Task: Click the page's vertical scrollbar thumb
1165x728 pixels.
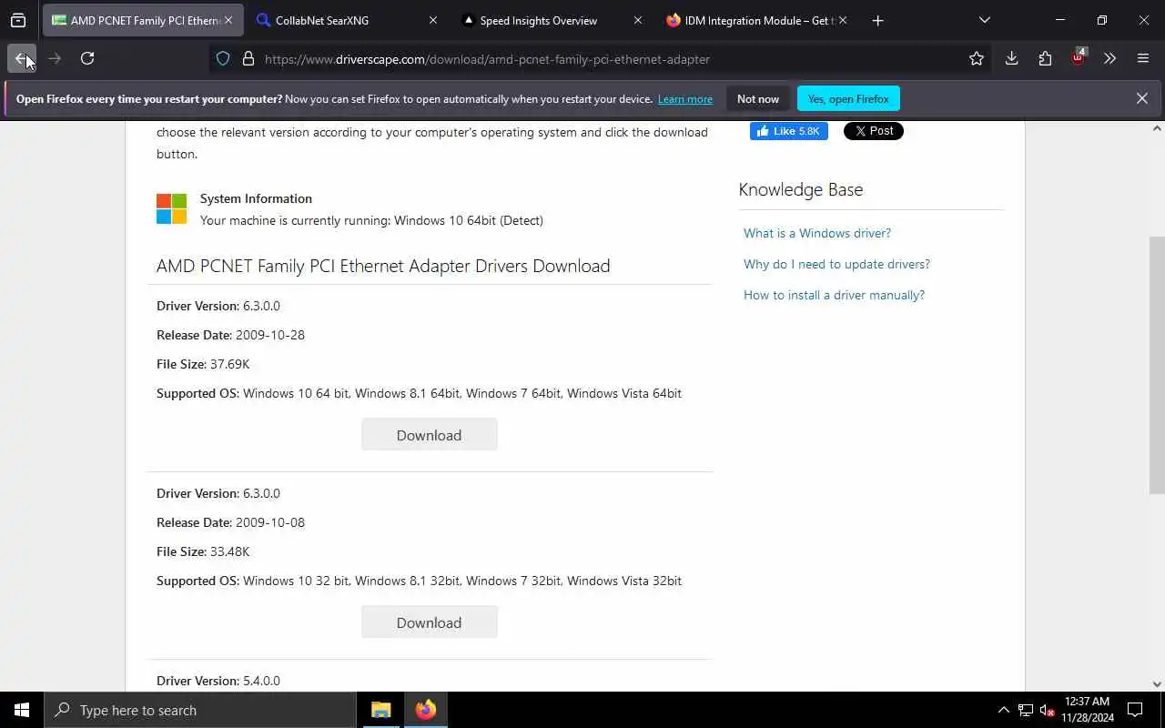Action: pyautogui.click(x=1157, y=364)
